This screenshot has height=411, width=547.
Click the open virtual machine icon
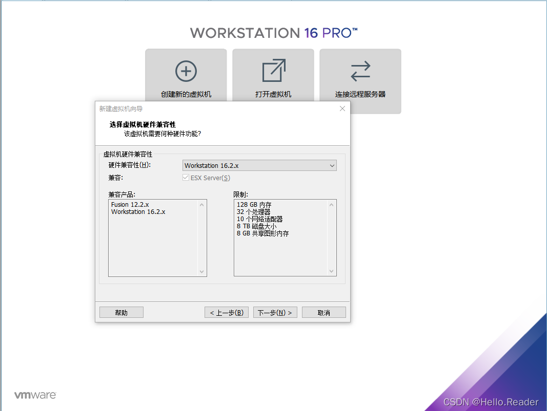coord(274,70)
